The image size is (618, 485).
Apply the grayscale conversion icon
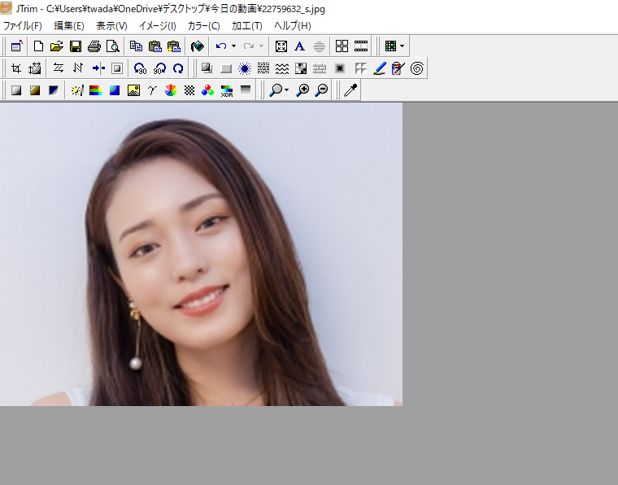(x=16, y=90)
